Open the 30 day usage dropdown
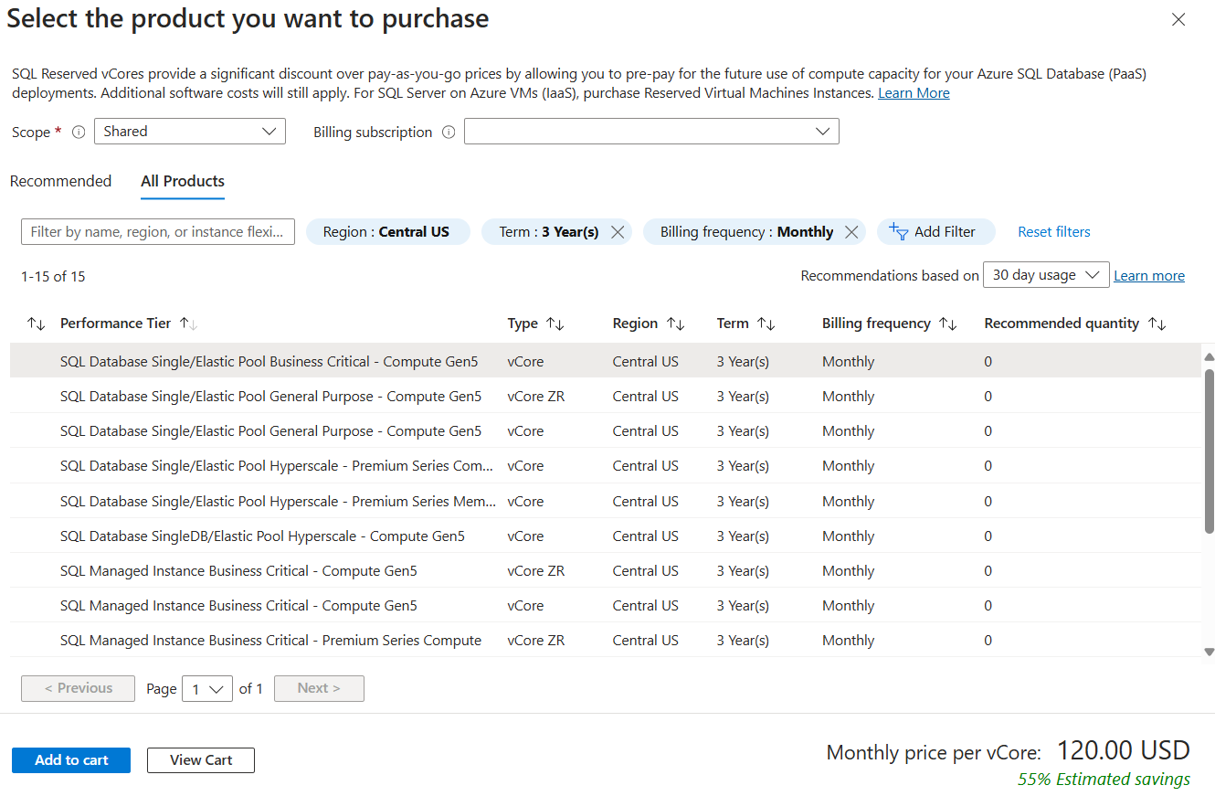The width and height of the screenshot is (1215, 796). tap(1045, 274)
